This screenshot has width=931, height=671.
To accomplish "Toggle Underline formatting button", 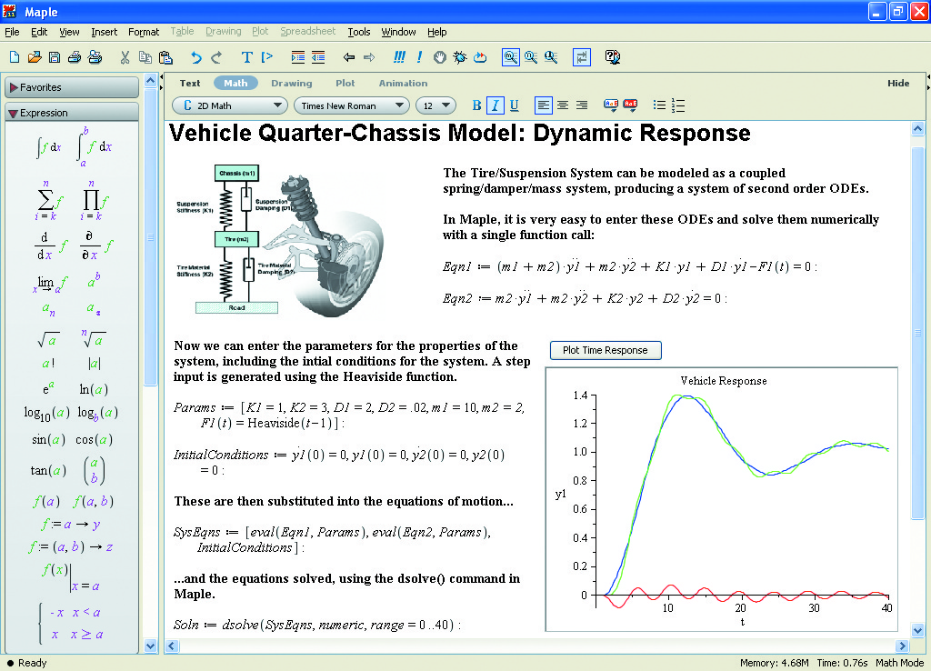I will tap(514, 105).
